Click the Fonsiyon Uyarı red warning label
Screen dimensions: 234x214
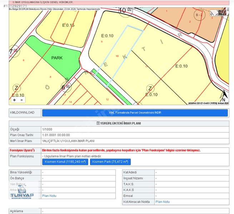pyautogui.click(x=22, y=150)
